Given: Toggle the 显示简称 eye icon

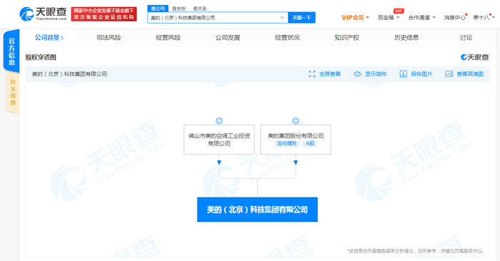Looking at the screenshot, I should tap(357, 74).
